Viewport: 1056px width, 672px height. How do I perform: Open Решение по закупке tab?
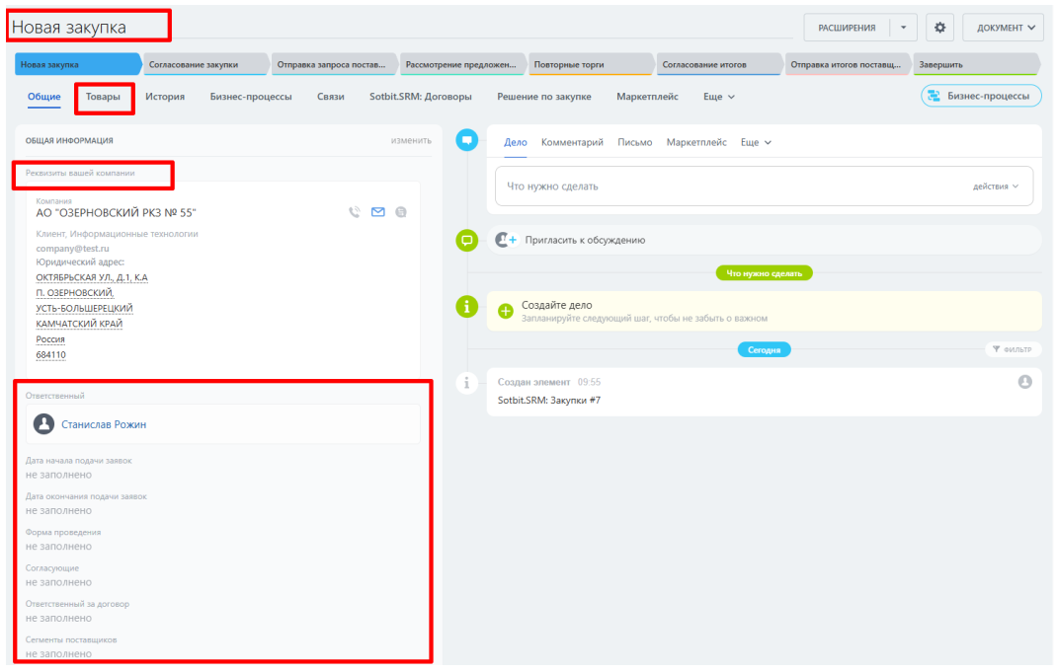tap(544, 97)
